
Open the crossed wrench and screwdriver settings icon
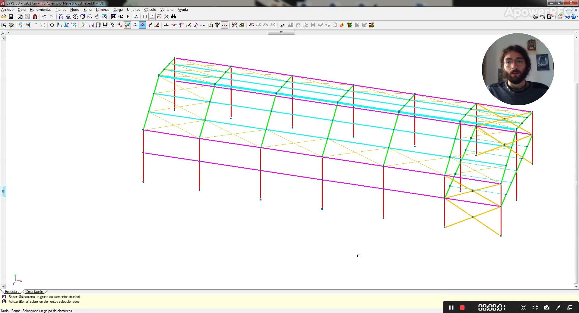click(166, 17)
